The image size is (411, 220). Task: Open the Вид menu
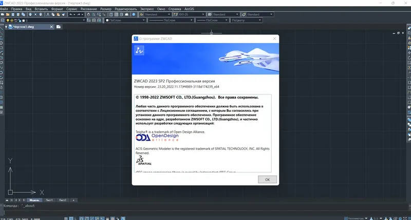click(x=28, y=9)
